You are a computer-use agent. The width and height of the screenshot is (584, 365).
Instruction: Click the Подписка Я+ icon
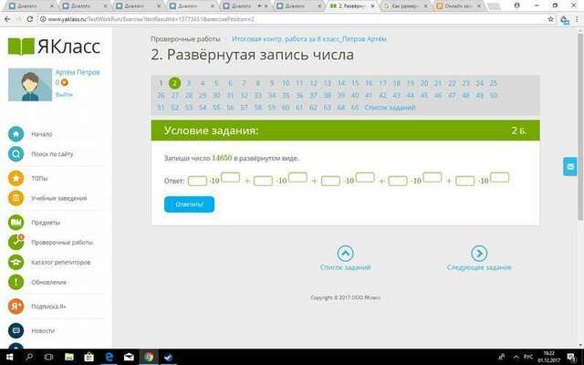[x=16, y=307]
